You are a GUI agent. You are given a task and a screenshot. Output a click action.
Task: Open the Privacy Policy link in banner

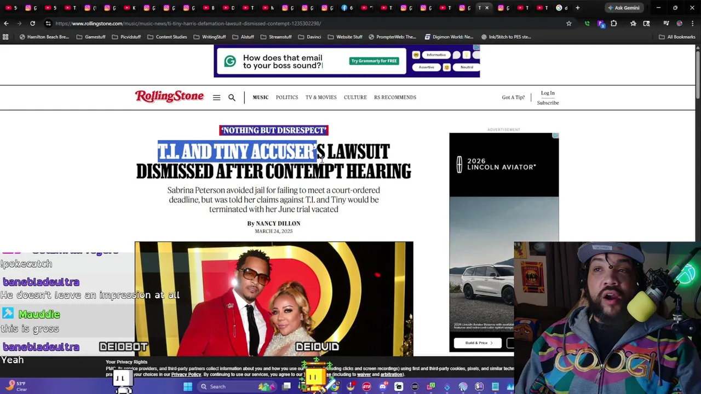pyautogui.click(x=186, y=375)
